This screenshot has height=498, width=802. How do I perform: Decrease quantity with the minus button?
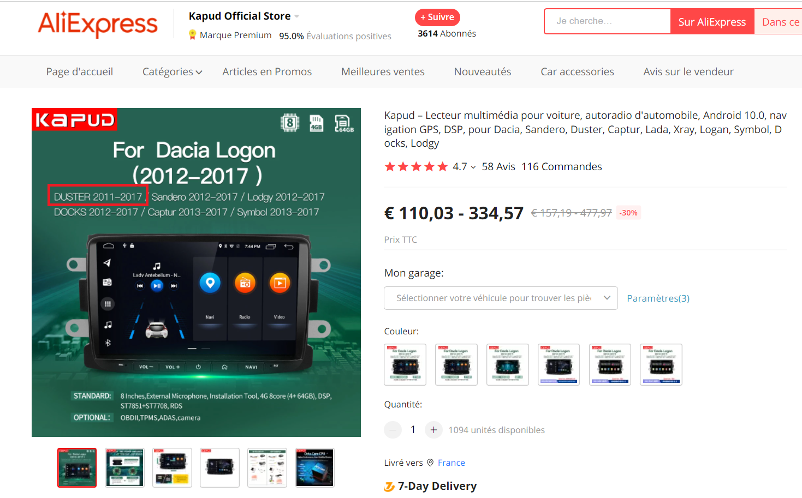[393, 430]
